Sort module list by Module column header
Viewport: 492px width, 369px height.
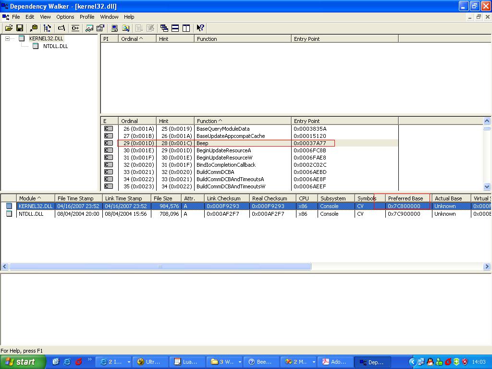tap(36, 198)
